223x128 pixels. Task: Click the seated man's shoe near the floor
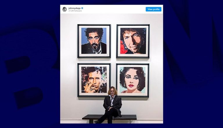(96, 122)
